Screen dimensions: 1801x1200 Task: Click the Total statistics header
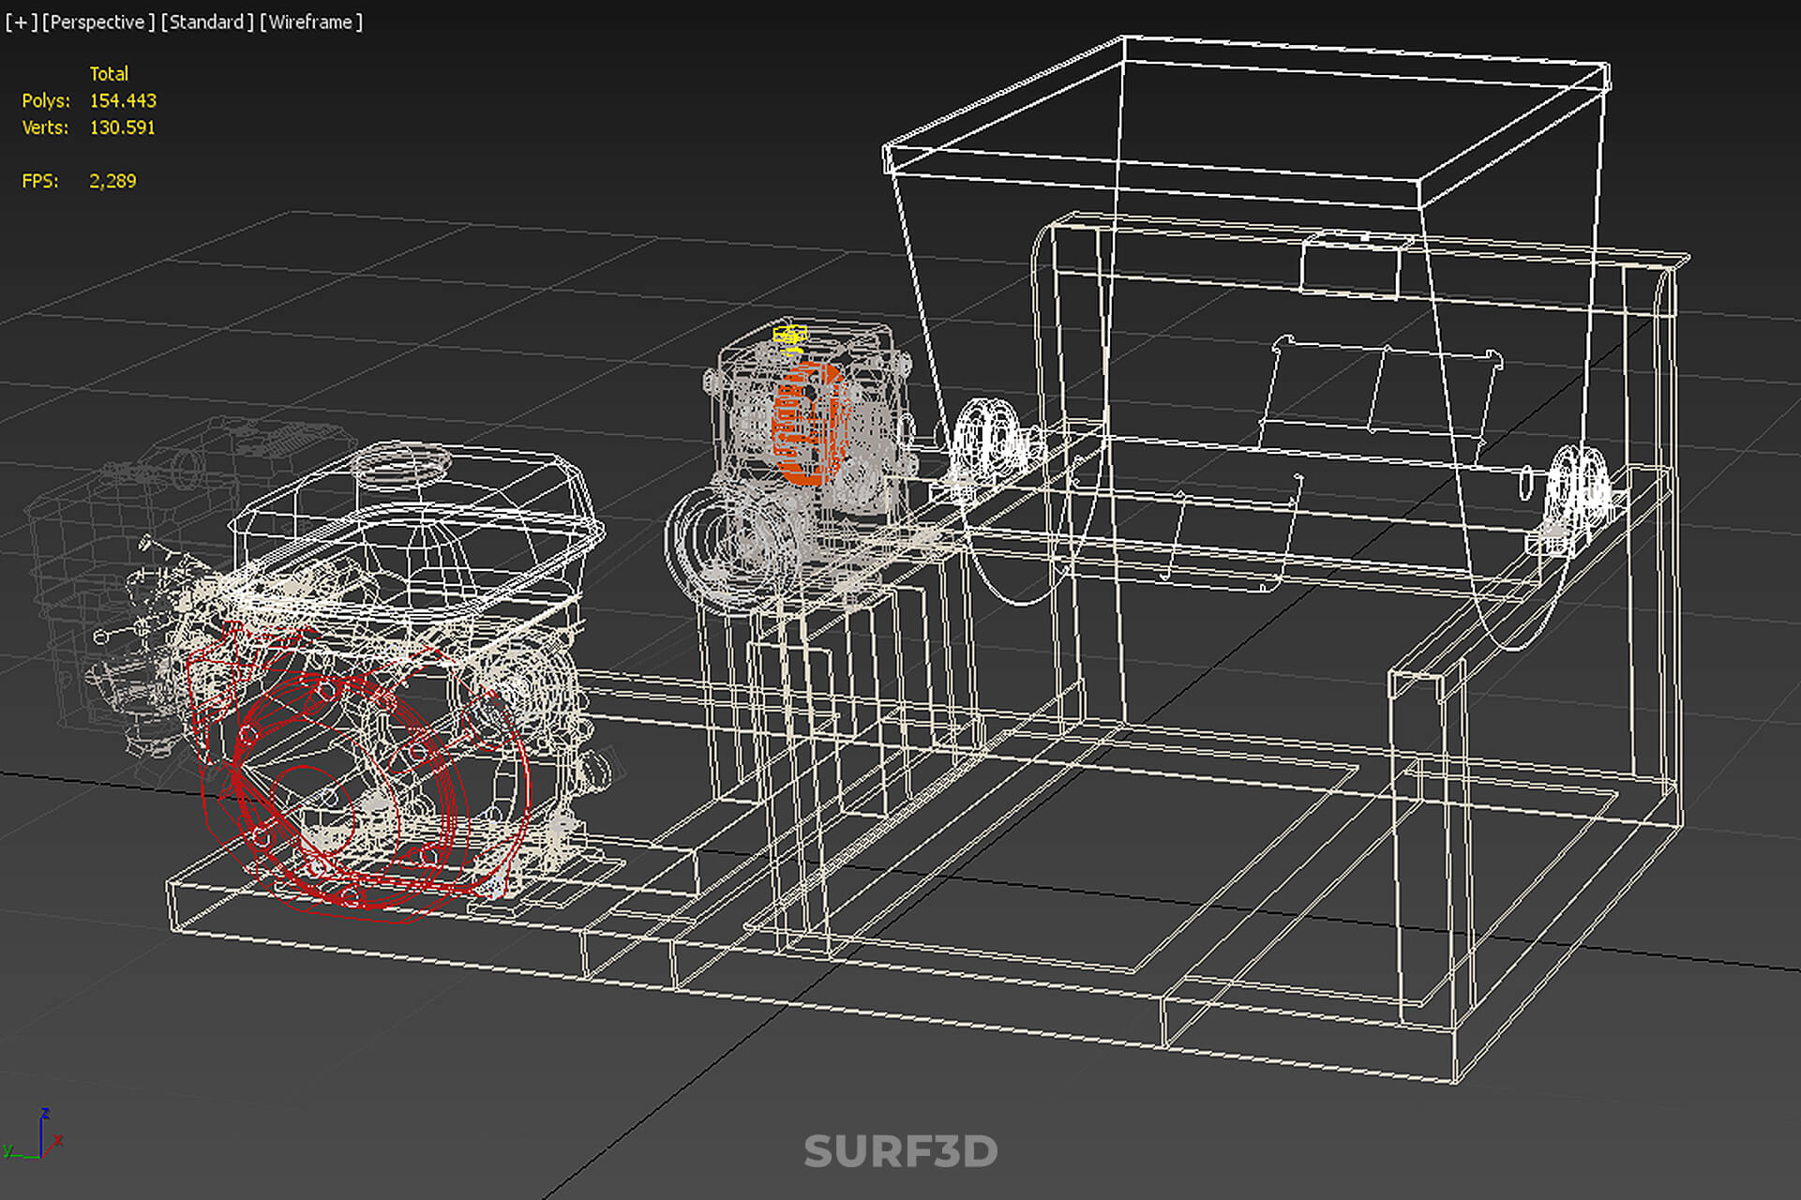click(x=109, y=73)
